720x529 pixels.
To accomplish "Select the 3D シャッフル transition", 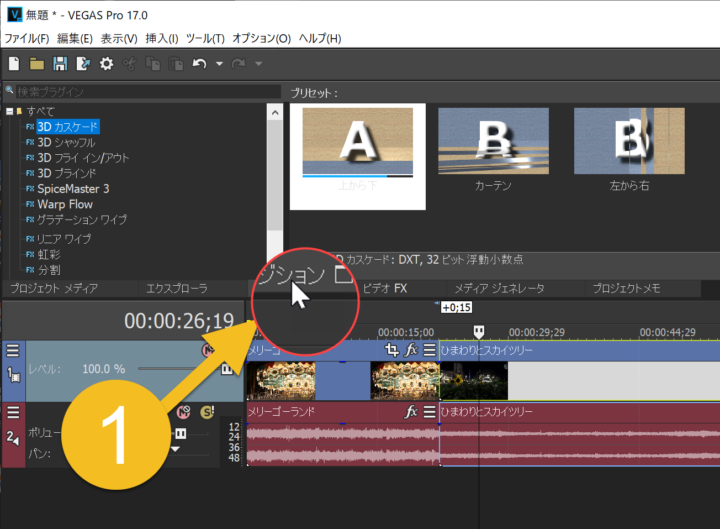I will click(66, 142).
